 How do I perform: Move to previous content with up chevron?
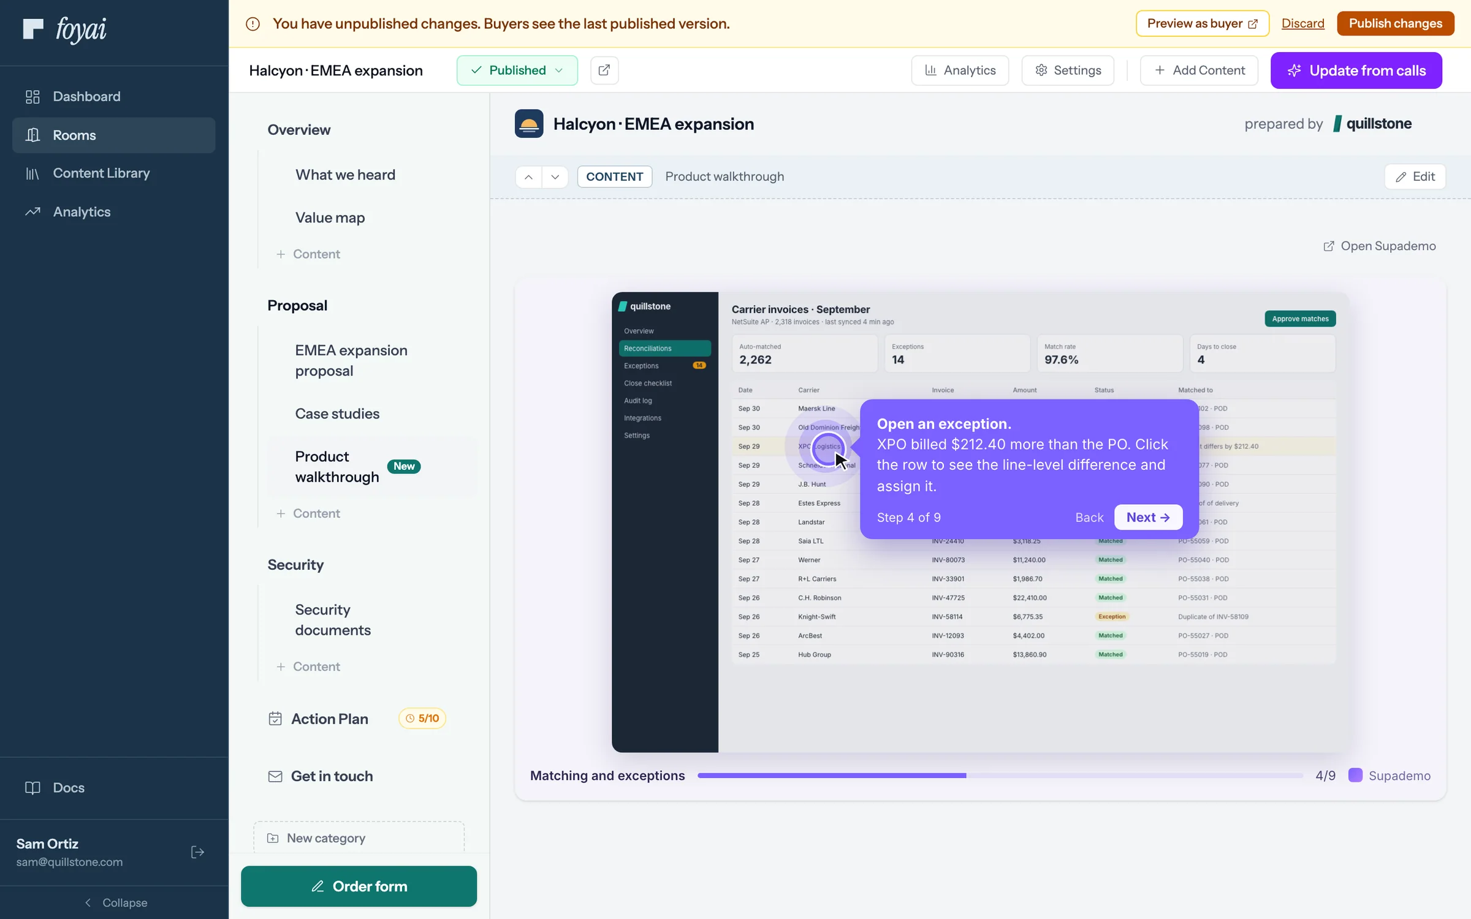coord(528,177)
